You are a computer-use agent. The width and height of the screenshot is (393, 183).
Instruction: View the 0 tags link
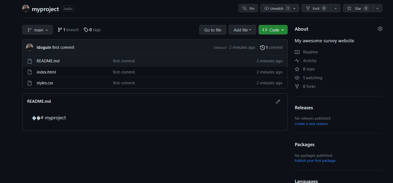(x=92, y=30)
